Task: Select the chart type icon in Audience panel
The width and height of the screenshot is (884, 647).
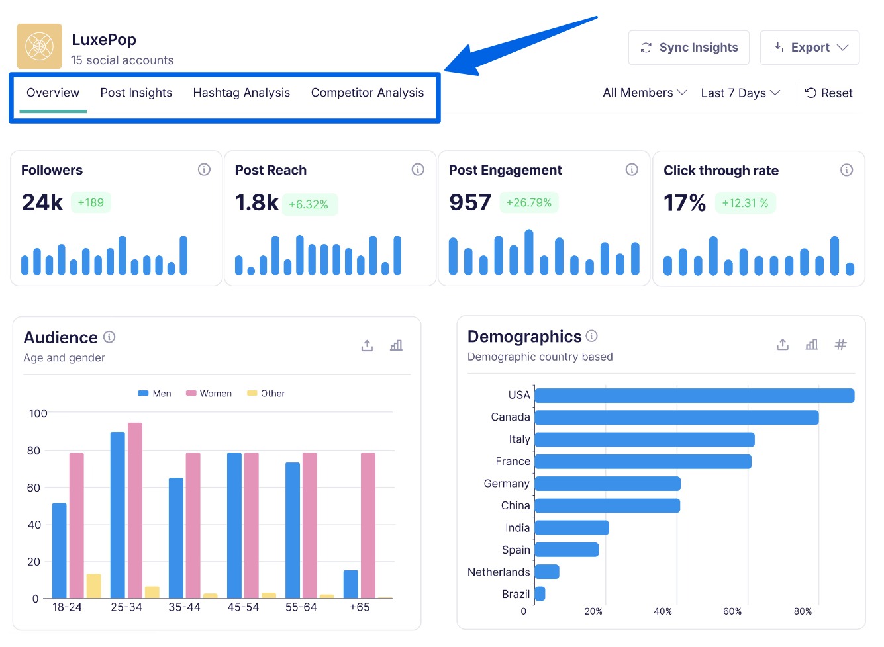Action: click(x=396, y=345)
